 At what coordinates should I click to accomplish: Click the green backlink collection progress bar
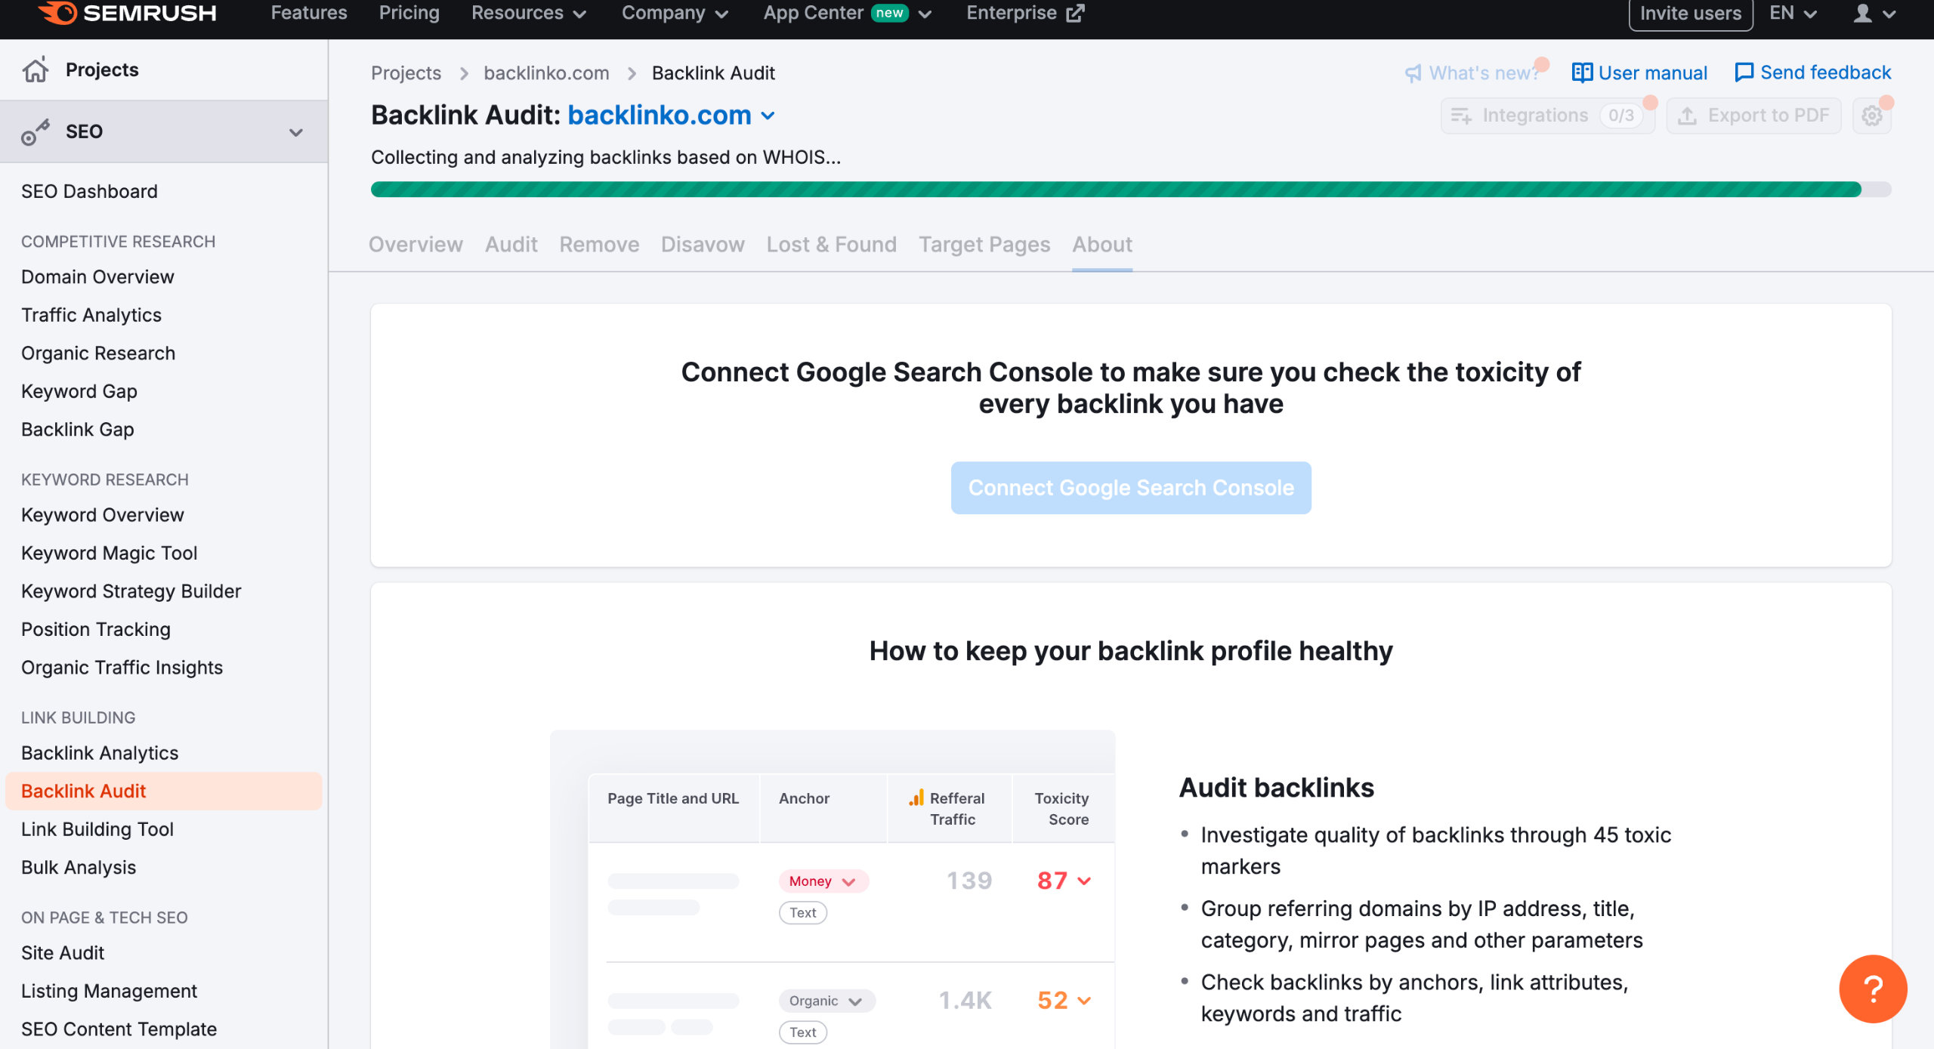coord(1115,190)
